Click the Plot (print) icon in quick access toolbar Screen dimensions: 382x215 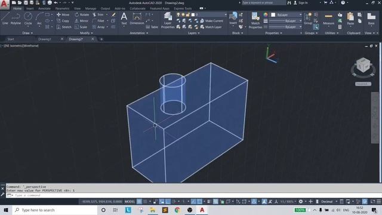point(50,2)
